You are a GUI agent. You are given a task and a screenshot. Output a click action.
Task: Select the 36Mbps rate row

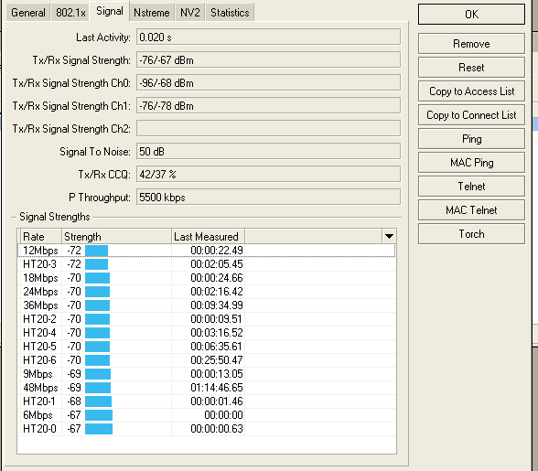pos(207,305)
